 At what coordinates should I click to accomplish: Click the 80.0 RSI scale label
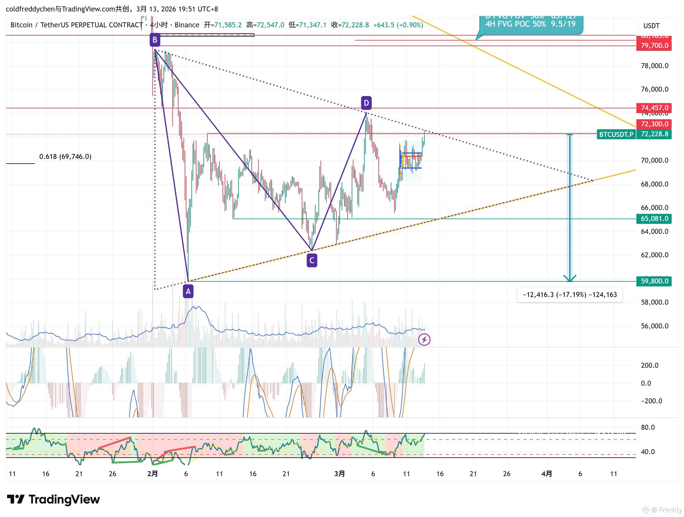click(x=648, y=427)
